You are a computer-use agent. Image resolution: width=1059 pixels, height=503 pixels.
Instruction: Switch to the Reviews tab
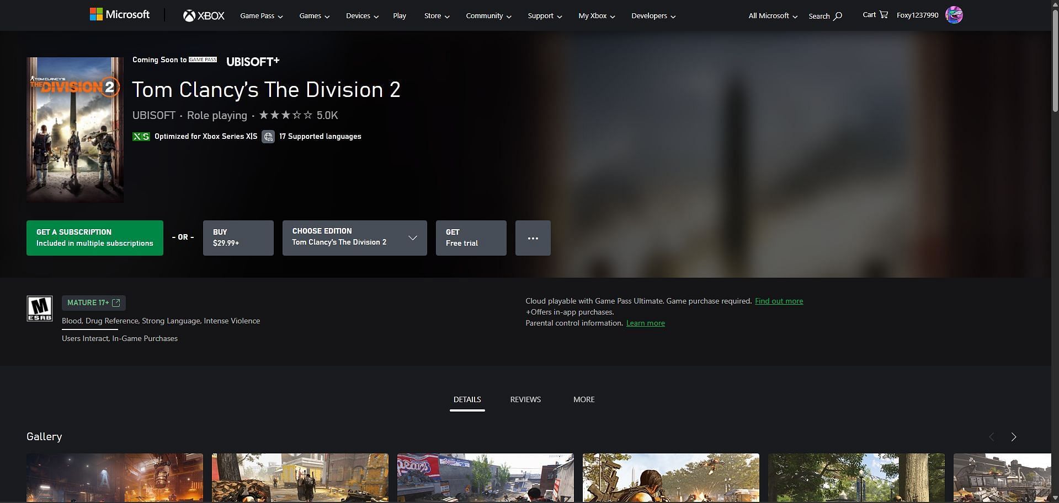point(525,399)
